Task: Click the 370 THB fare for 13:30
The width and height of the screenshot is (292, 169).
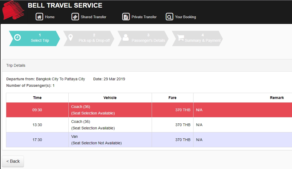Action: point(183,125)
